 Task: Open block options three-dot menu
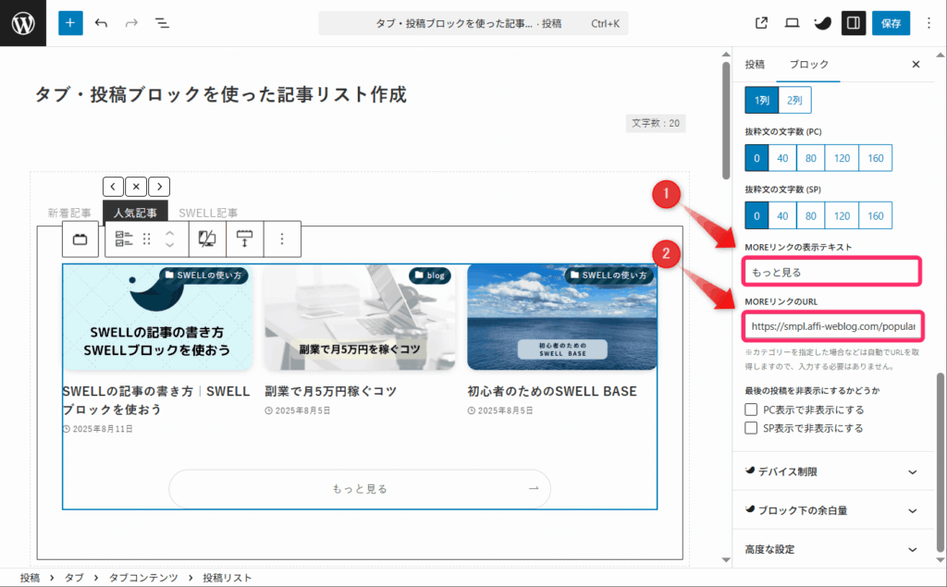tap(282, 239)
